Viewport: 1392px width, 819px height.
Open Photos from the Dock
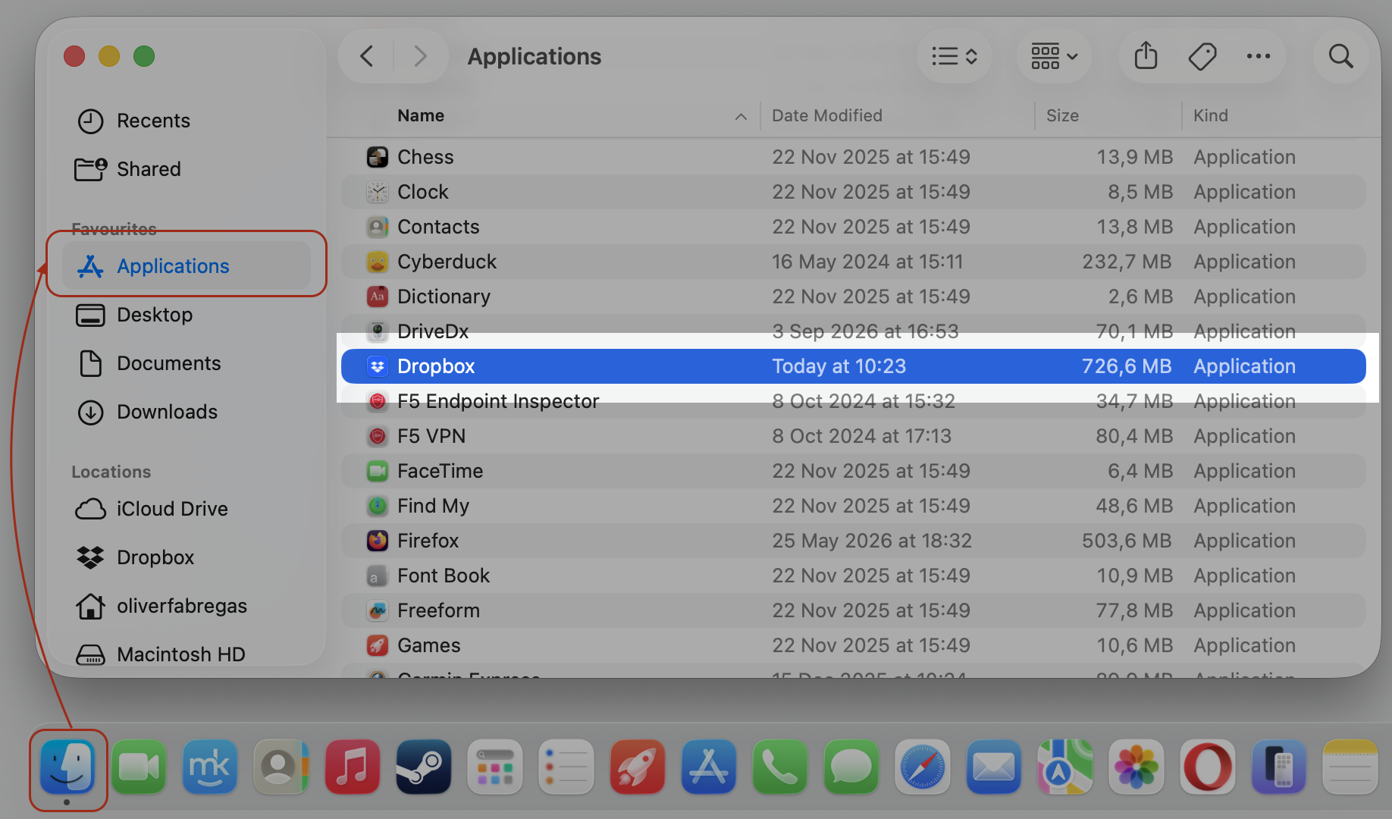point(1136,767)
